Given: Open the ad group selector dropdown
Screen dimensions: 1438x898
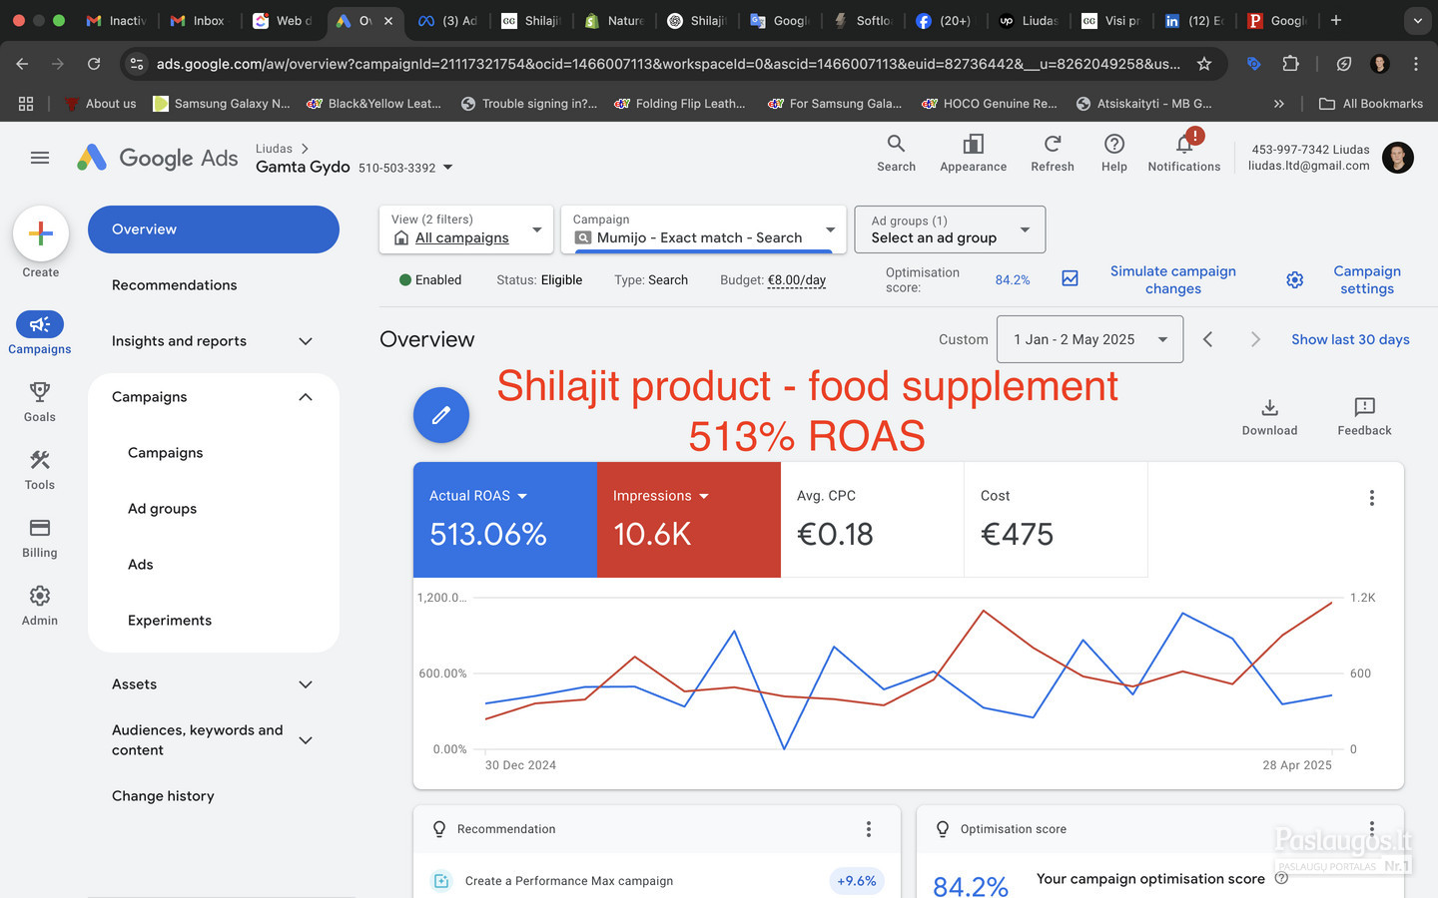Looking at the screenshot, I should point(949,229).
